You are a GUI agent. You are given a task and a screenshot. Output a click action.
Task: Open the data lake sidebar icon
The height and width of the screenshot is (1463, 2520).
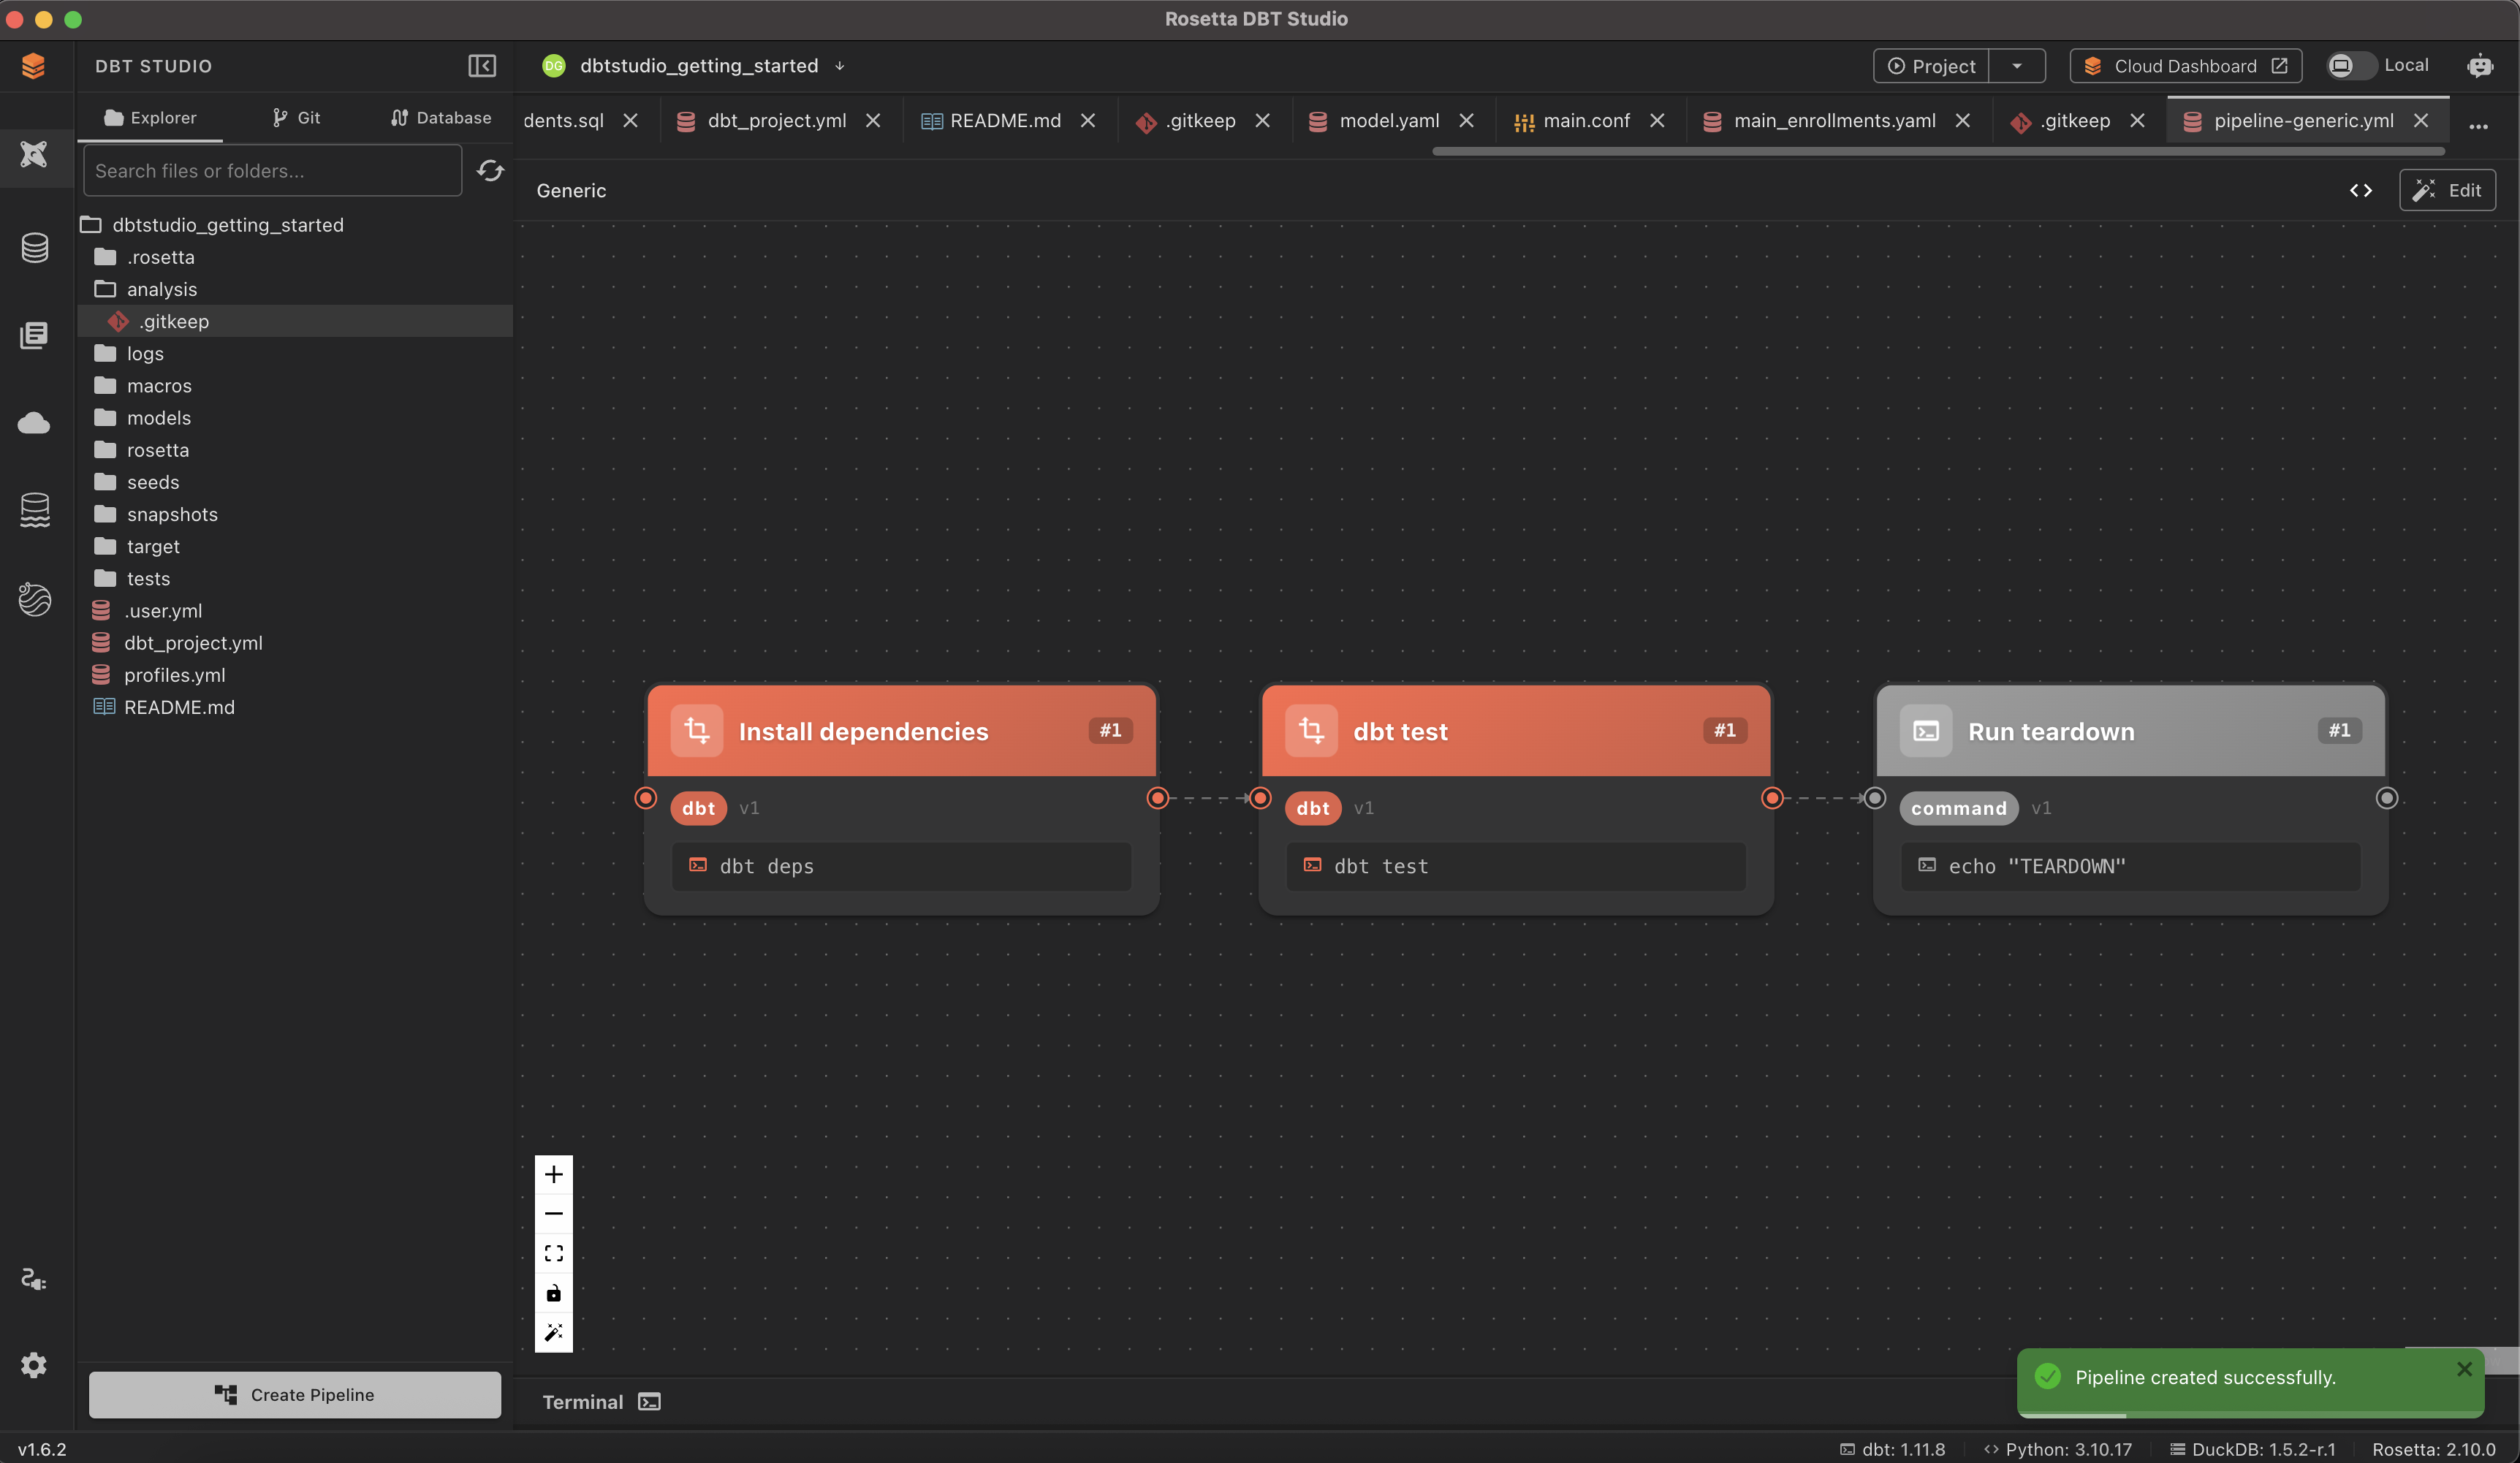pyautogui.click(x=34, y=510)
